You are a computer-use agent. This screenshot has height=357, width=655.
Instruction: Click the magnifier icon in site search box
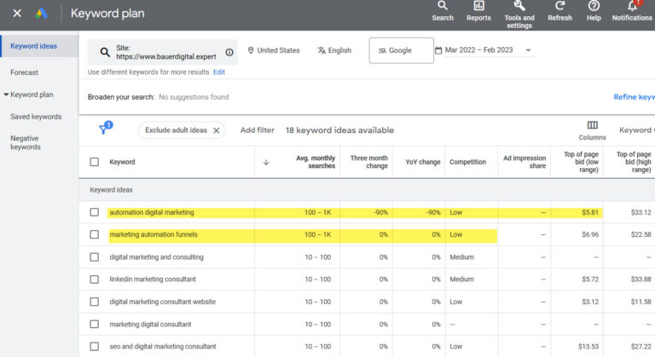[105, 52]
